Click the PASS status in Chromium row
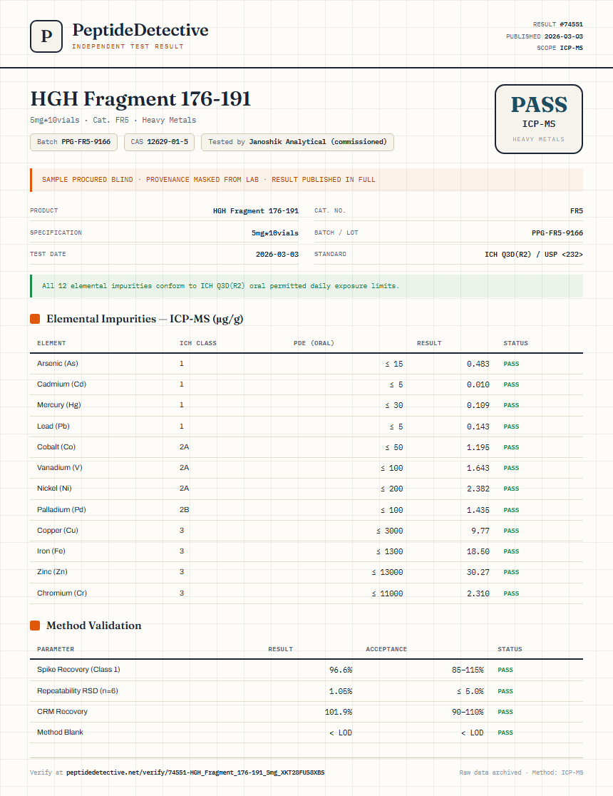 pyautogui.click(x=511, y=593)
